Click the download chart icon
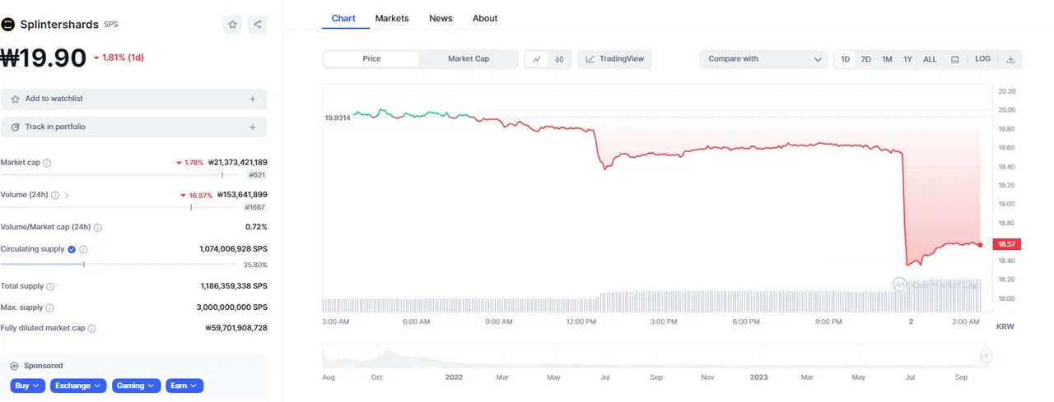 pos(1010,59)
